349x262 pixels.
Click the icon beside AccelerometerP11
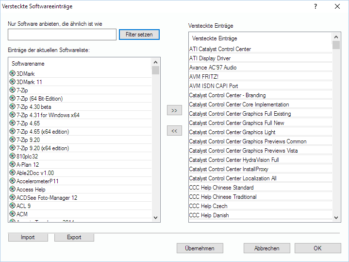[x=13, y=181]
